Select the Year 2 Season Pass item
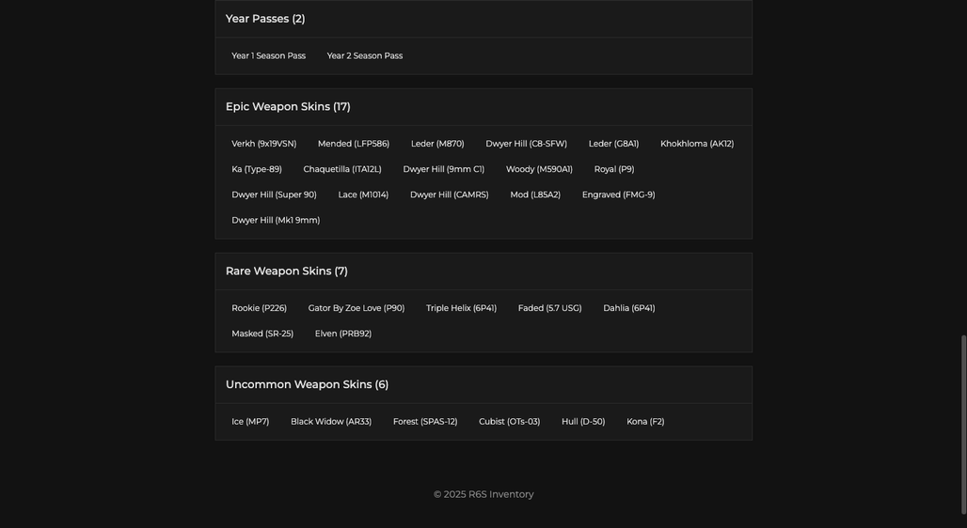 pos(364,55)
